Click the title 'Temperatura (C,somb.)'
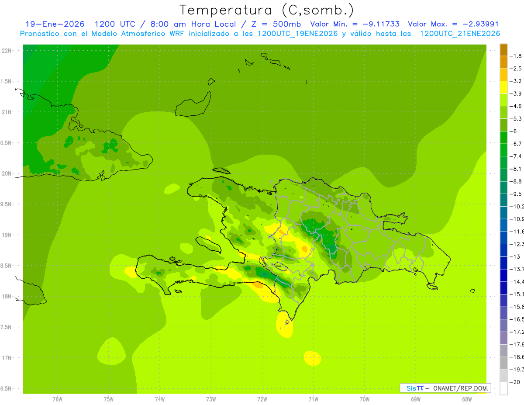Viewport: 524px width, 405px height. tap(267, 10)
